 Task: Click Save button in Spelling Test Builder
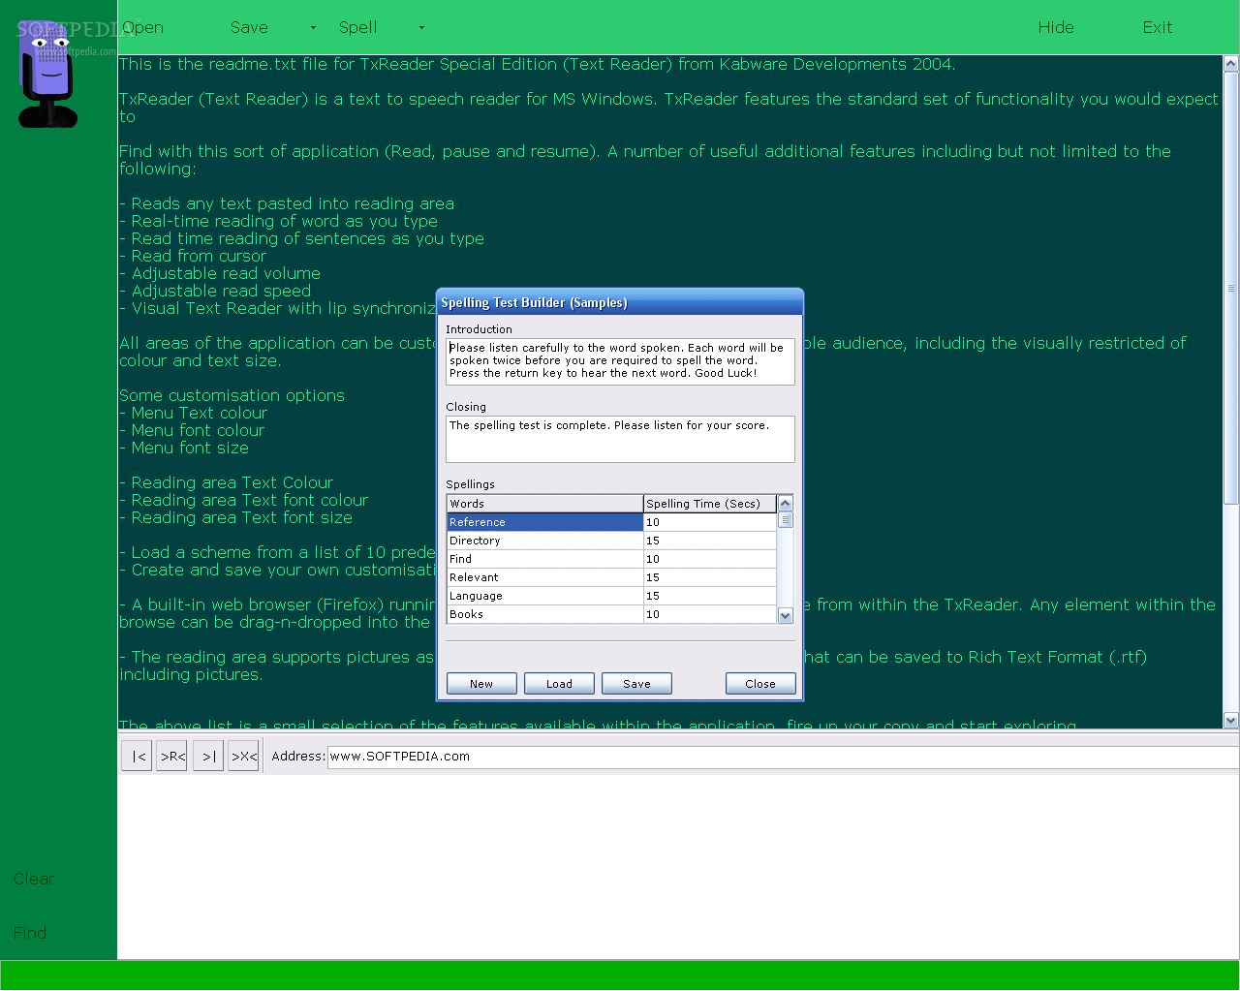coord(636,684)
